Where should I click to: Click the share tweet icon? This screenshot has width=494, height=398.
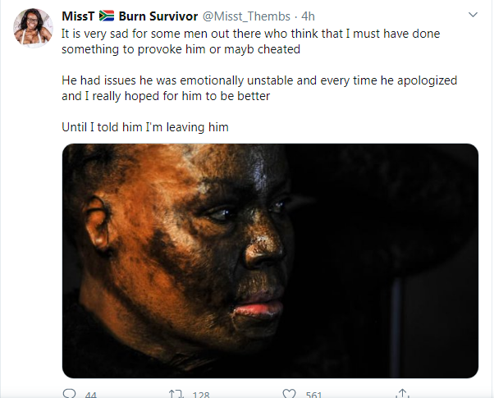point(401,394)
